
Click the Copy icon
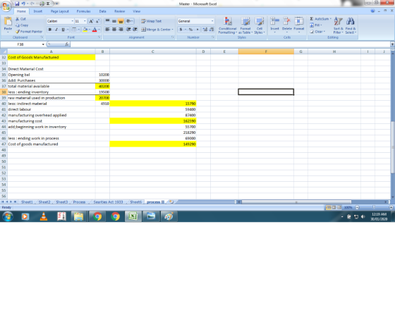18,25
